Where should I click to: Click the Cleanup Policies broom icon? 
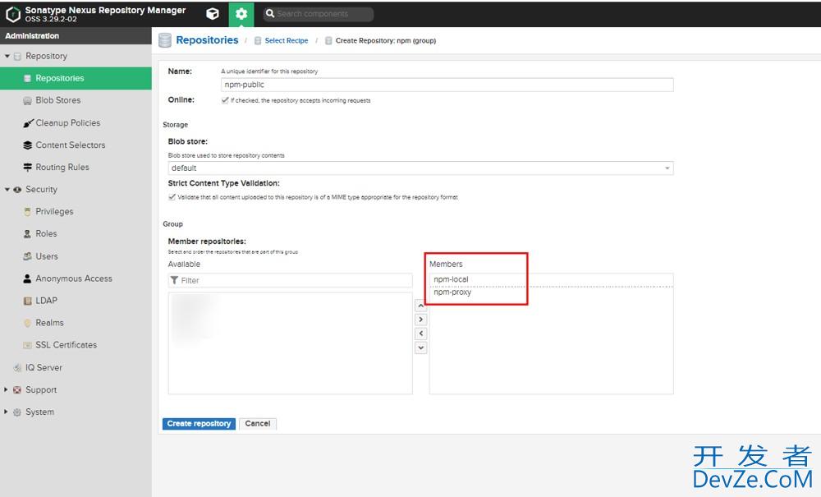click(x=28, y=123)
